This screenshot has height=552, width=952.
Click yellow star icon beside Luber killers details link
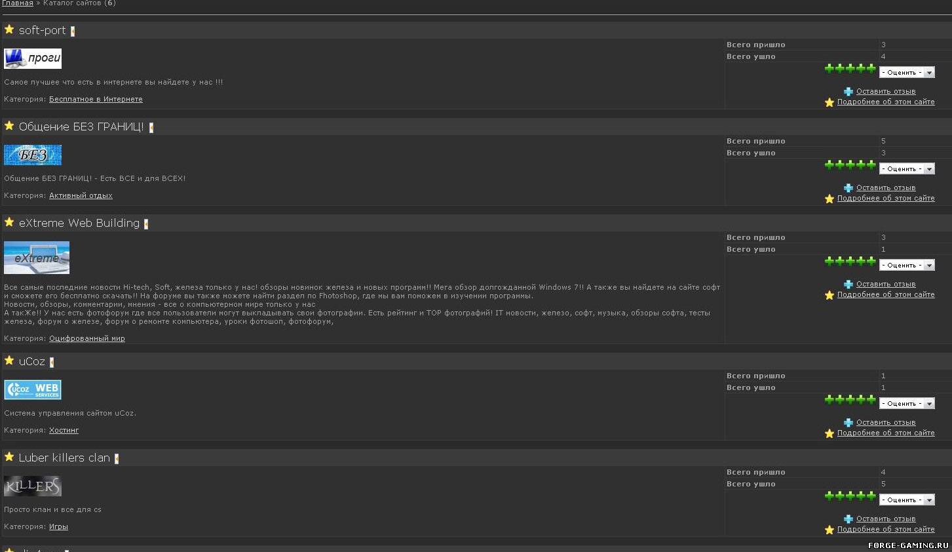[829, 530]
